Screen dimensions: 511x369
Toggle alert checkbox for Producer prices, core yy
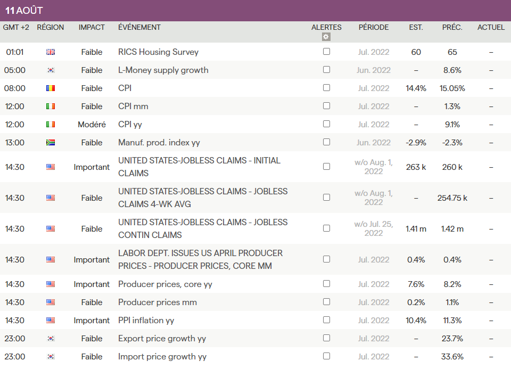(326, 284)
